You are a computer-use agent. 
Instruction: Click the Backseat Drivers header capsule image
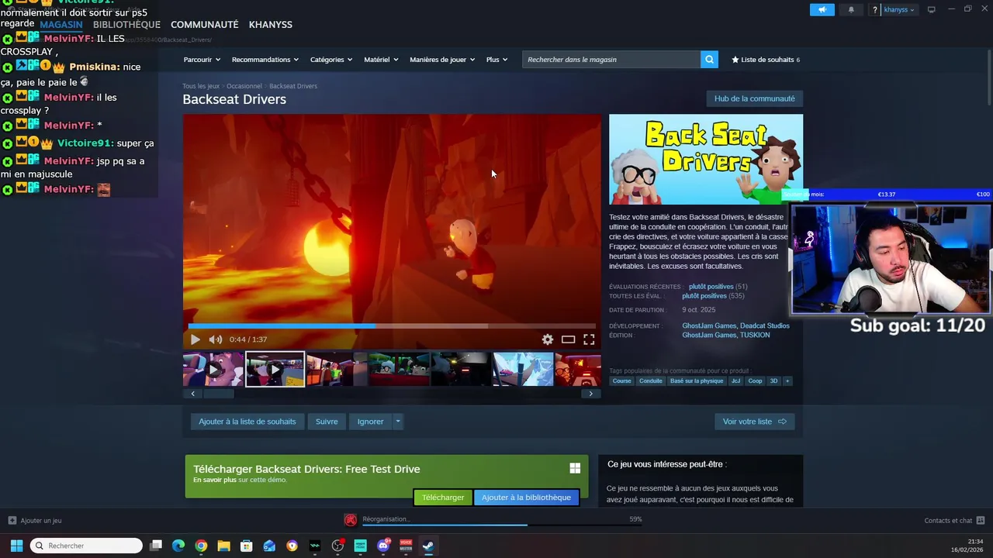coord(706,159)
